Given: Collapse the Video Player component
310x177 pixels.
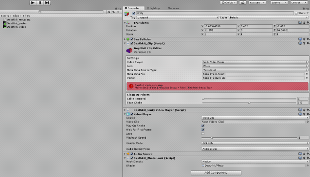Looking at the screenshot, I should 125,114.
